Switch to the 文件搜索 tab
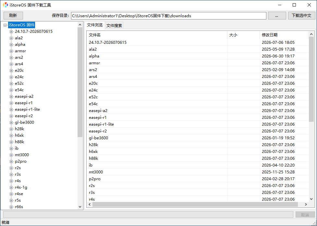The height and width of the screenshot is (226, 317). tap(114, 26)
